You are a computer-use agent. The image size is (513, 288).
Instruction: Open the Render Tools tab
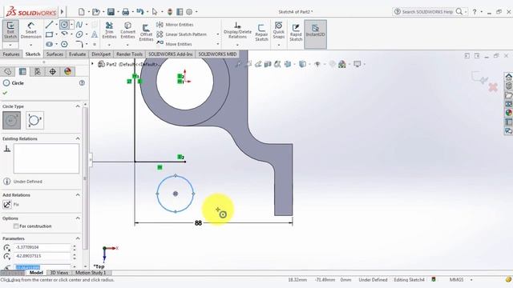(x=129, y=54)
